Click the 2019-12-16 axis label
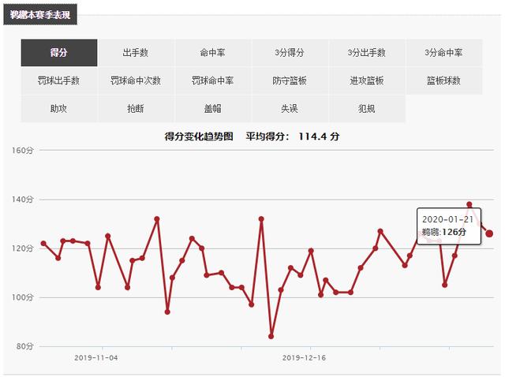The height and width of the screenshot is (377, 505). click(x=304, y=358)
